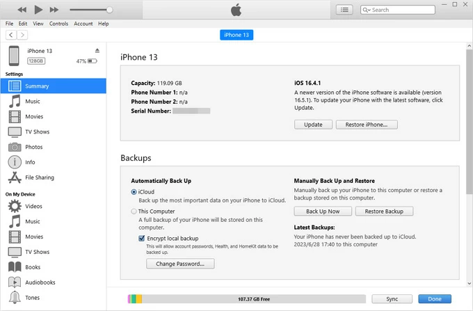The height and width of the screenshot is (311, 473).
Task: Open Photos settings with the camera icon
Action: [15, 147]
